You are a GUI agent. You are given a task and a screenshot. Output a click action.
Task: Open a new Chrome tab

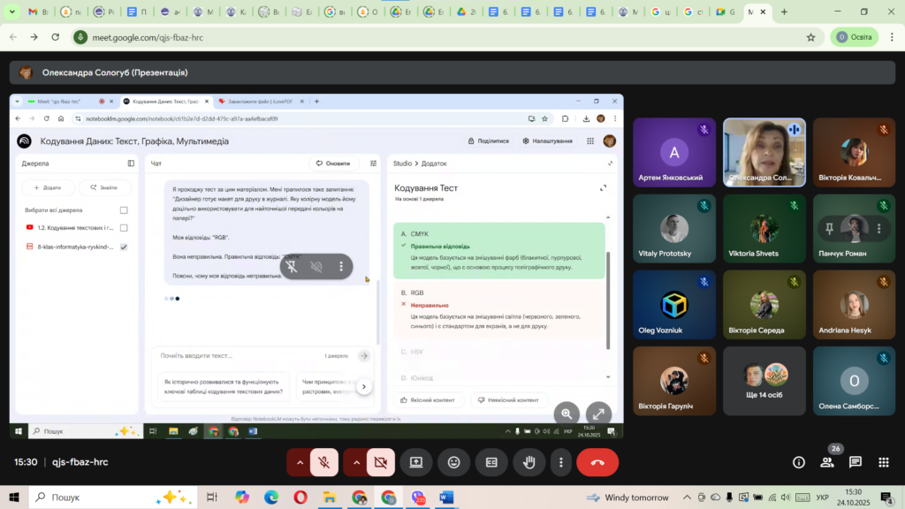point(784,12)
